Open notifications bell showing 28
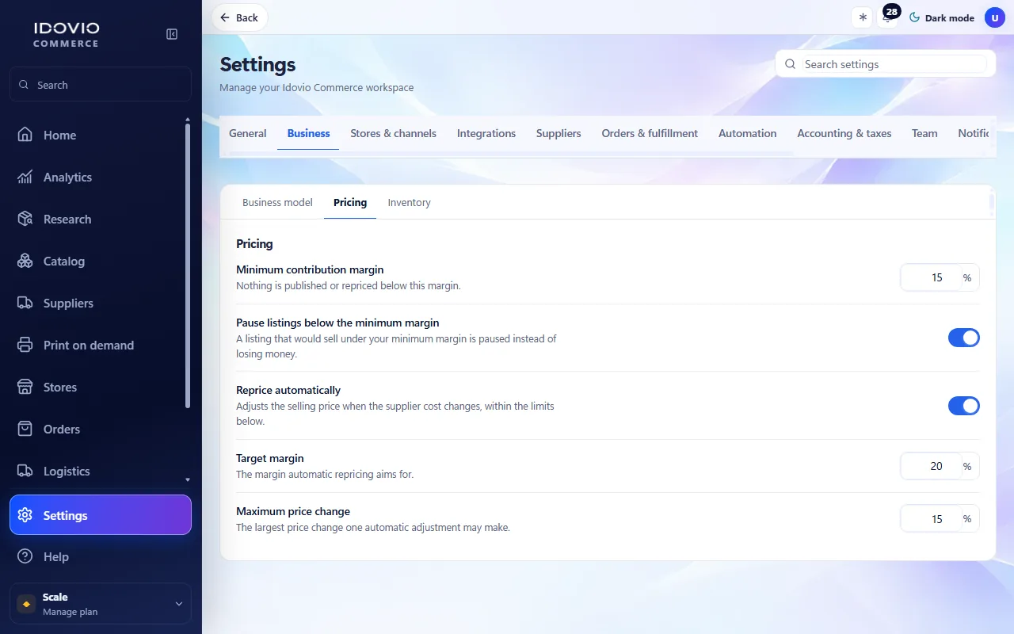The height and width of the screenshot is (634, 1014). [888, 17]
